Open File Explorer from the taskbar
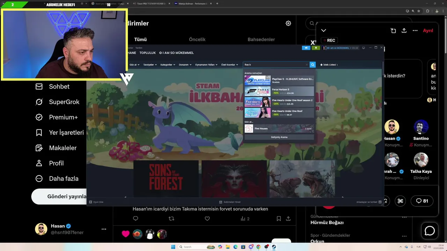 point(227,247)
